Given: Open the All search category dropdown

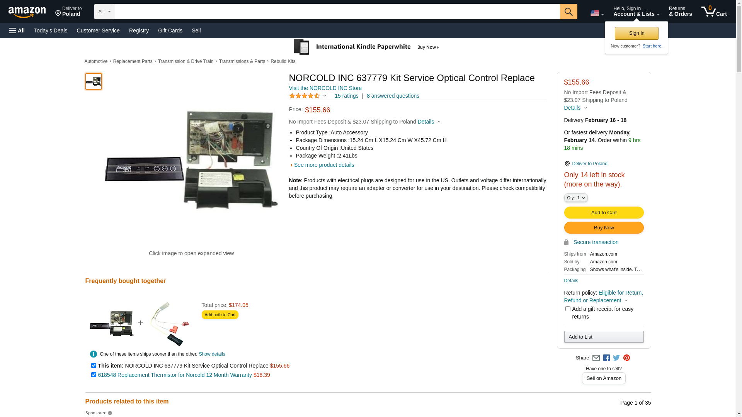Looking at the screenshot, I should coord(104,12).
